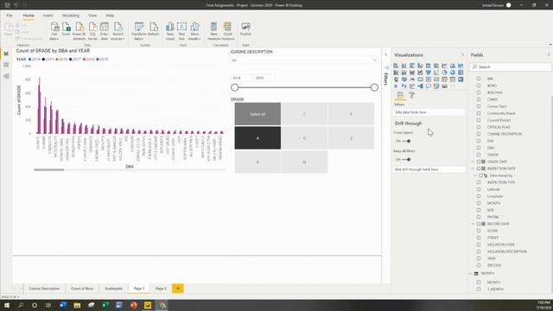Add a new report page

178,289
